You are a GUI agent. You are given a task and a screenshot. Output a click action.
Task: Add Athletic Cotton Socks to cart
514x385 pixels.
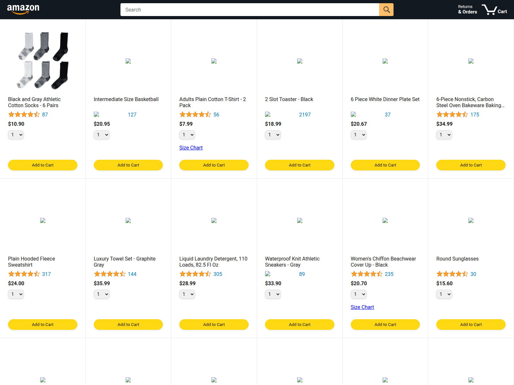(43, 165)
